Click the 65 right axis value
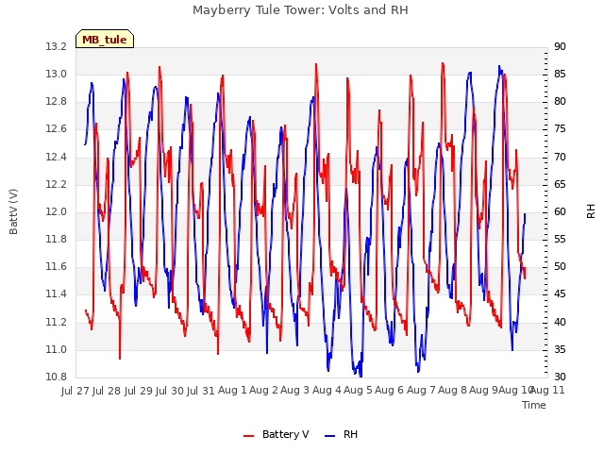Screen dimensions: 604x453 point(560,185)
